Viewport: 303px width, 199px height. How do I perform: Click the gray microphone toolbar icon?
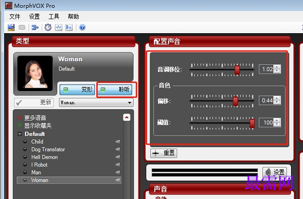click(22, 27)
